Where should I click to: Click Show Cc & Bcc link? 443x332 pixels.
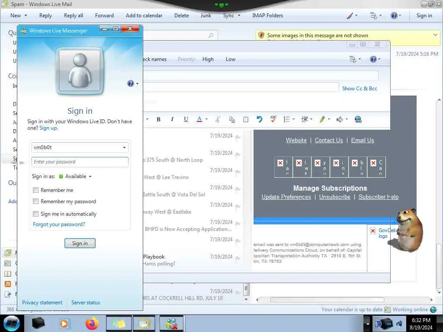(x=360, y=88)
